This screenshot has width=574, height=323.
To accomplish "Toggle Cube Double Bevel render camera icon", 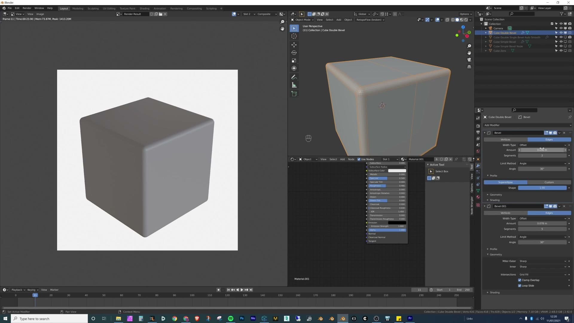I will tap(570, 33).
